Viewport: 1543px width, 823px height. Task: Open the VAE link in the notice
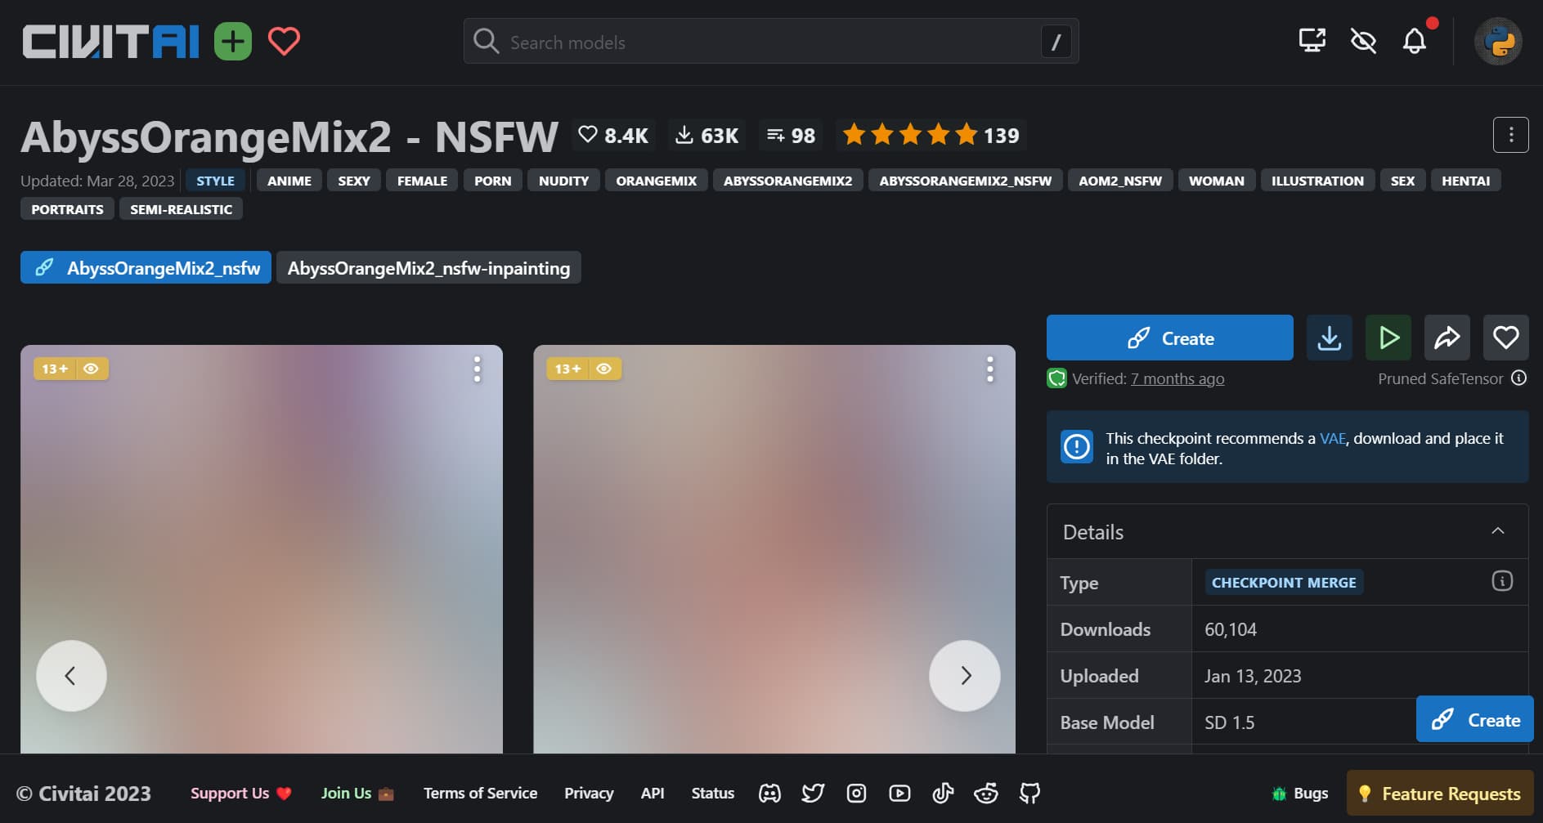(1332, 438)
